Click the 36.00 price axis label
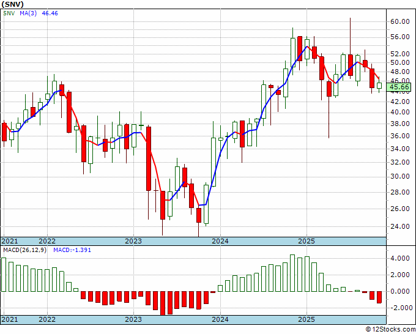 [400, 136]
